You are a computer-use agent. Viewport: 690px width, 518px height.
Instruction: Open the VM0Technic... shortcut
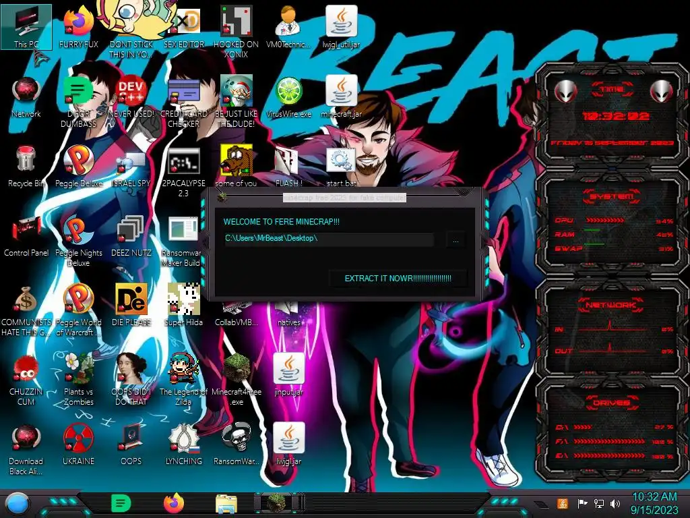click(288, 27)
